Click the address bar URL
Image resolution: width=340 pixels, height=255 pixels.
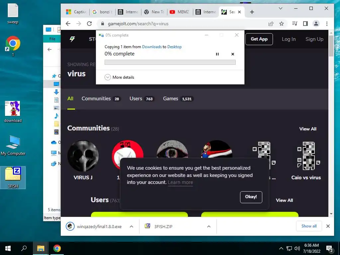click(138, 24)
